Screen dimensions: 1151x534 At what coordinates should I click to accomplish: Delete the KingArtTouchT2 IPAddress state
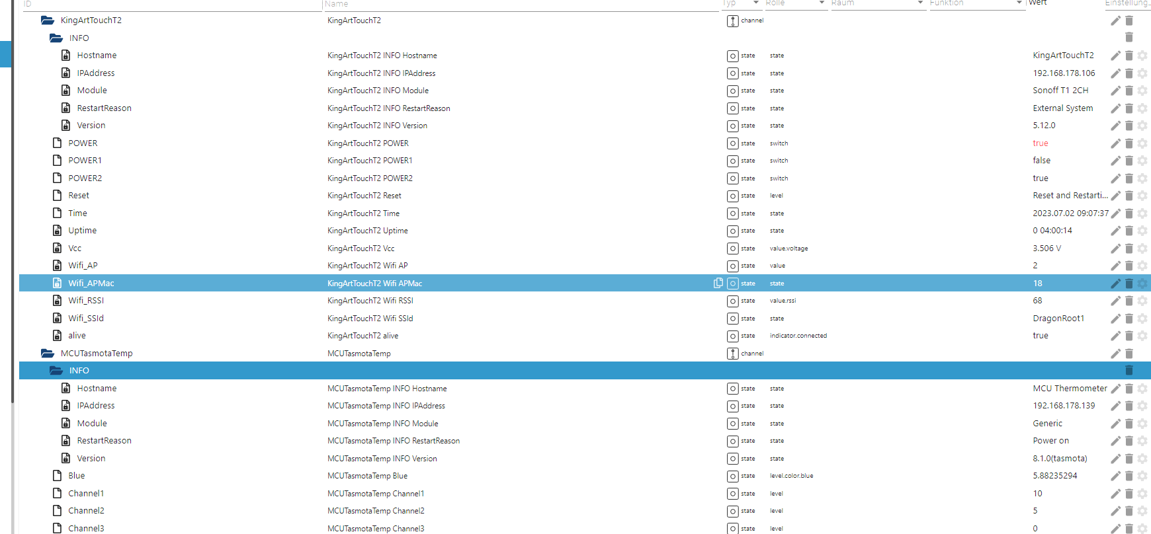[x=1129, y=73]
